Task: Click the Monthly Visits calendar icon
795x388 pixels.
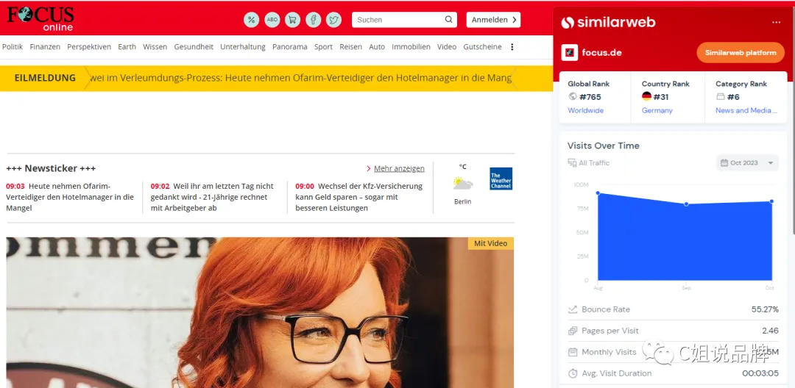Action: click(573, 352)
